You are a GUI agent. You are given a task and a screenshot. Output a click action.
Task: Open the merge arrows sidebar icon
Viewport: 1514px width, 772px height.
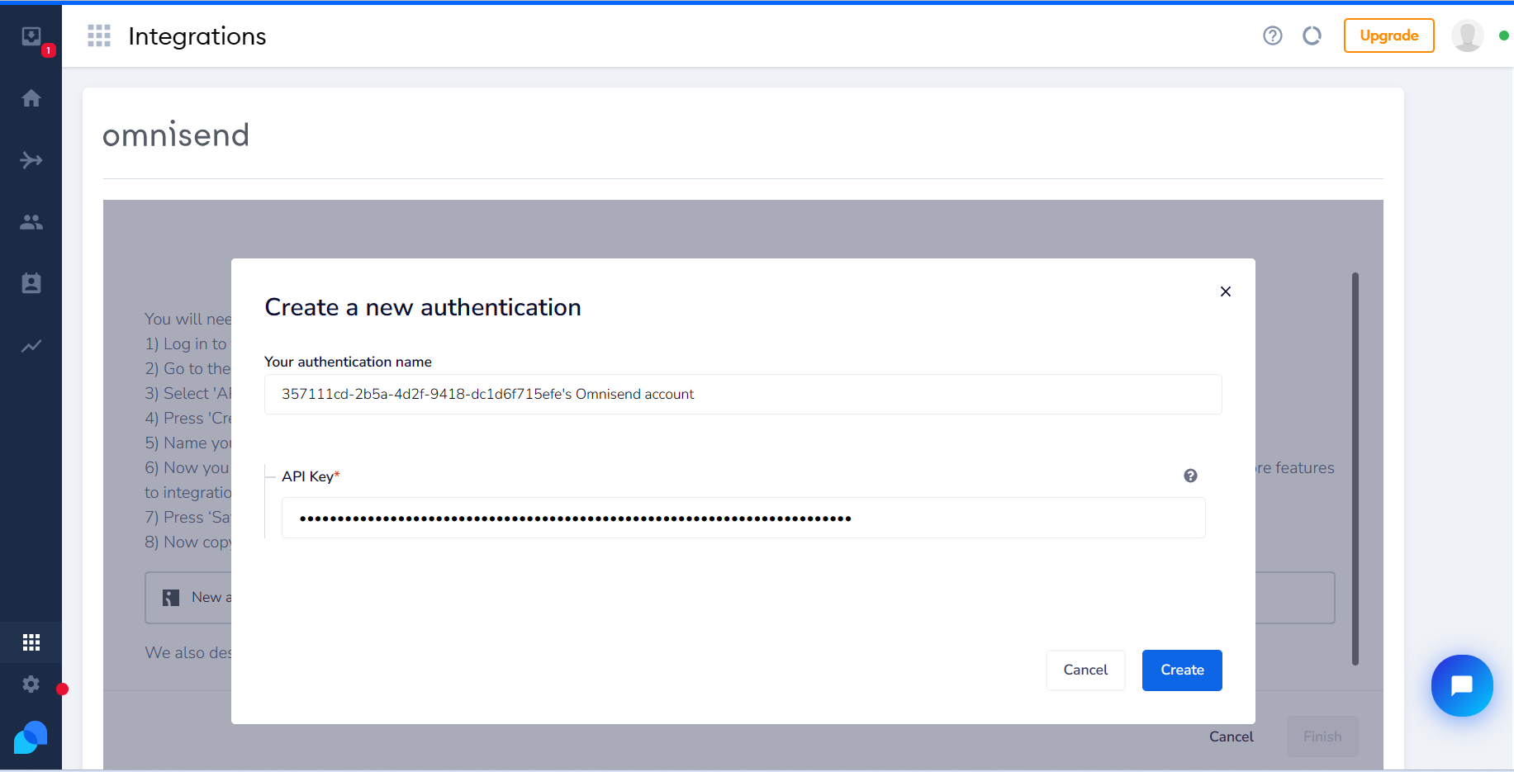31,160
